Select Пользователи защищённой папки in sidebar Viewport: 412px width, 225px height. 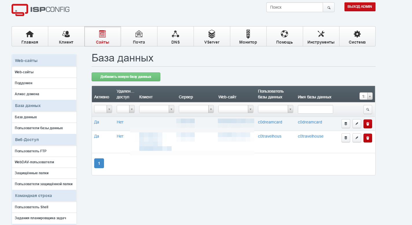44,184
